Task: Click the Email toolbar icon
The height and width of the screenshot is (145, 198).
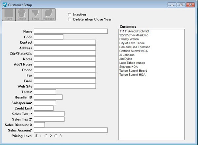Action: (35, 15)
